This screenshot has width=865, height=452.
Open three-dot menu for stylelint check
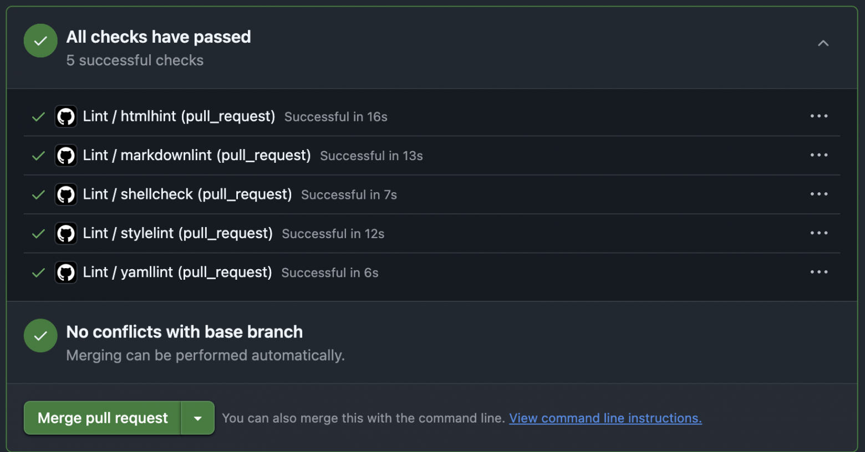point(818,233)
